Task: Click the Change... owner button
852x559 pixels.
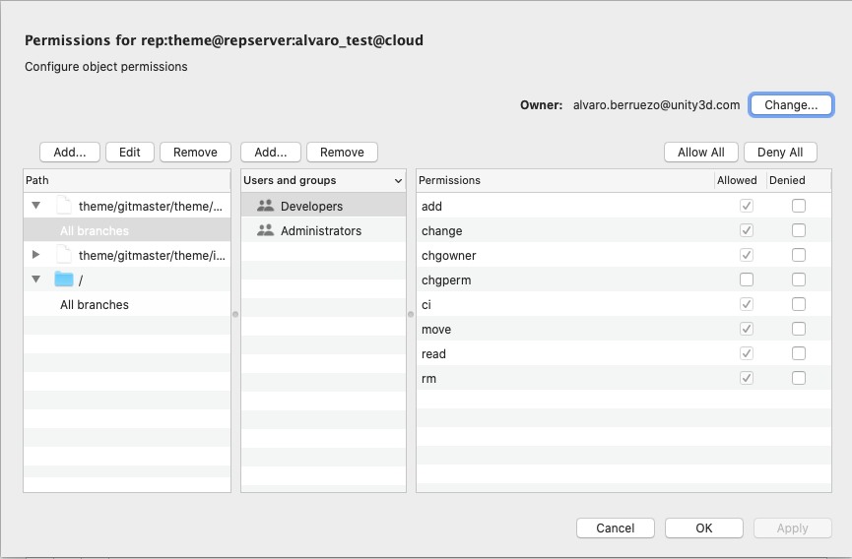Action: [791, 104]
